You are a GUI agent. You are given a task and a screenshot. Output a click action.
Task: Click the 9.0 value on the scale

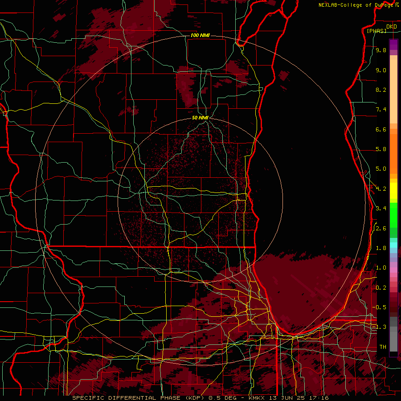381,70
